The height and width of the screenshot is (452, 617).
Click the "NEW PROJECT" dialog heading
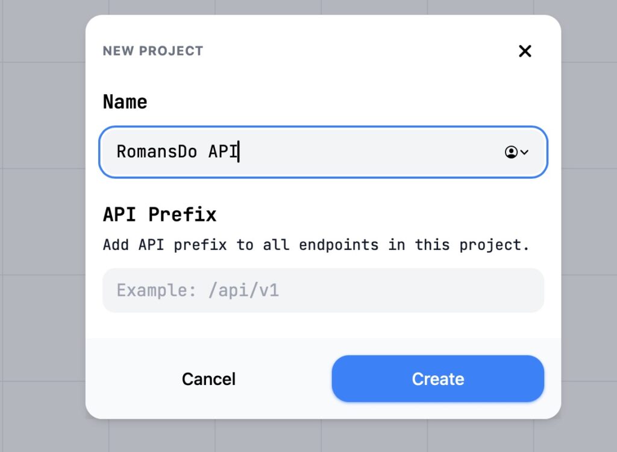tap(153, 51)
